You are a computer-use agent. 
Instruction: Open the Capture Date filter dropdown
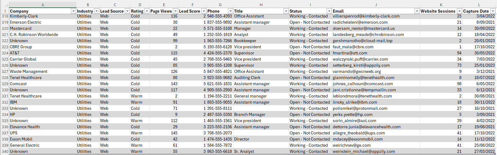click(492, 11)
